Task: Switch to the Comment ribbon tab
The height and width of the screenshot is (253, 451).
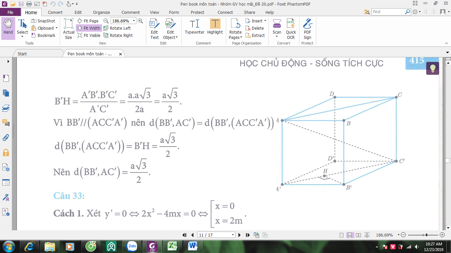Action: click(131, 12)
